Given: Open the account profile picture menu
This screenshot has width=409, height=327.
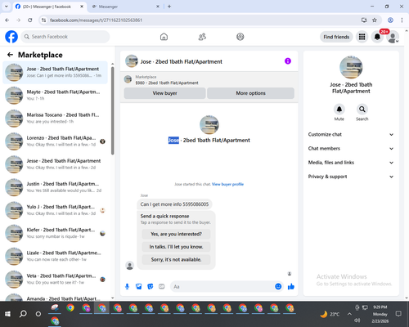Looking at the screenshot, I should (x=393, y=37).
